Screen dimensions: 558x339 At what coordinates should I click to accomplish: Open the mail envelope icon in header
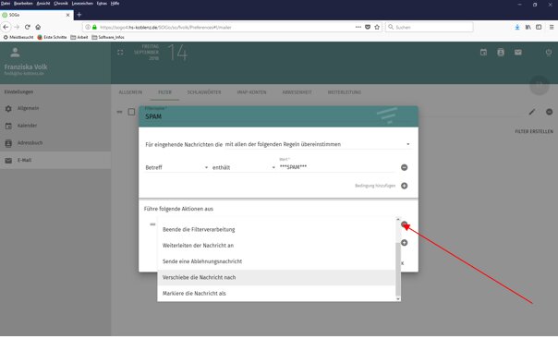[517, 53]
